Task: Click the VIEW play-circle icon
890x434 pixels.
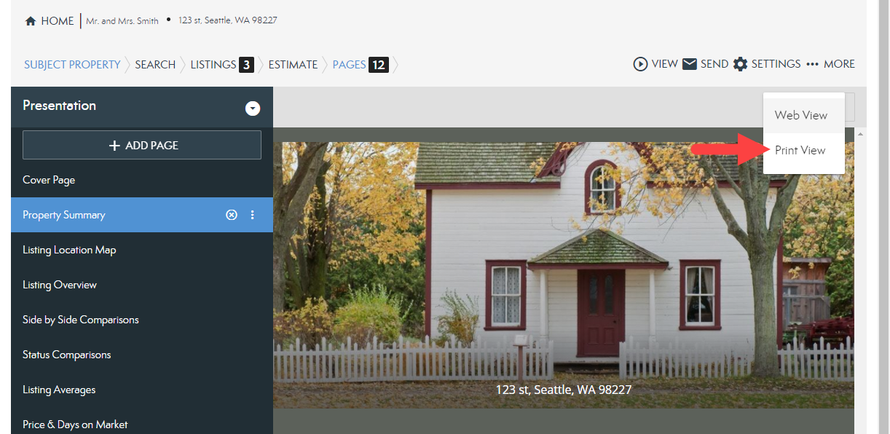Action: point(640,64)
